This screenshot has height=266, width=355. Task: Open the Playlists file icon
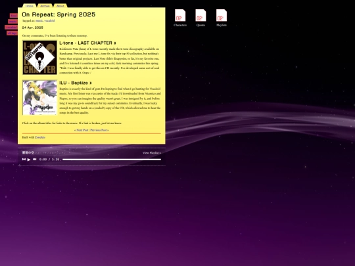222,18
